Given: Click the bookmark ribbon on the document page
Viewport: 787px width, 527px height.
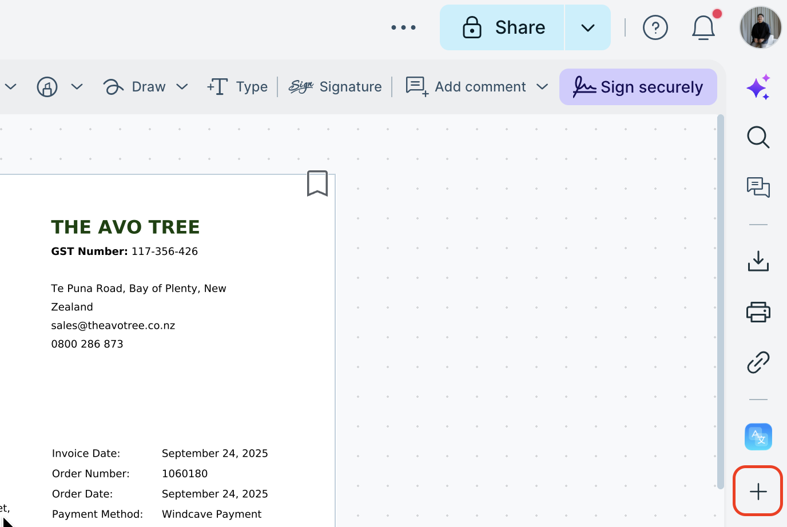Looking at the screenshot, I should pyautogui.click(x=317, y=184).
